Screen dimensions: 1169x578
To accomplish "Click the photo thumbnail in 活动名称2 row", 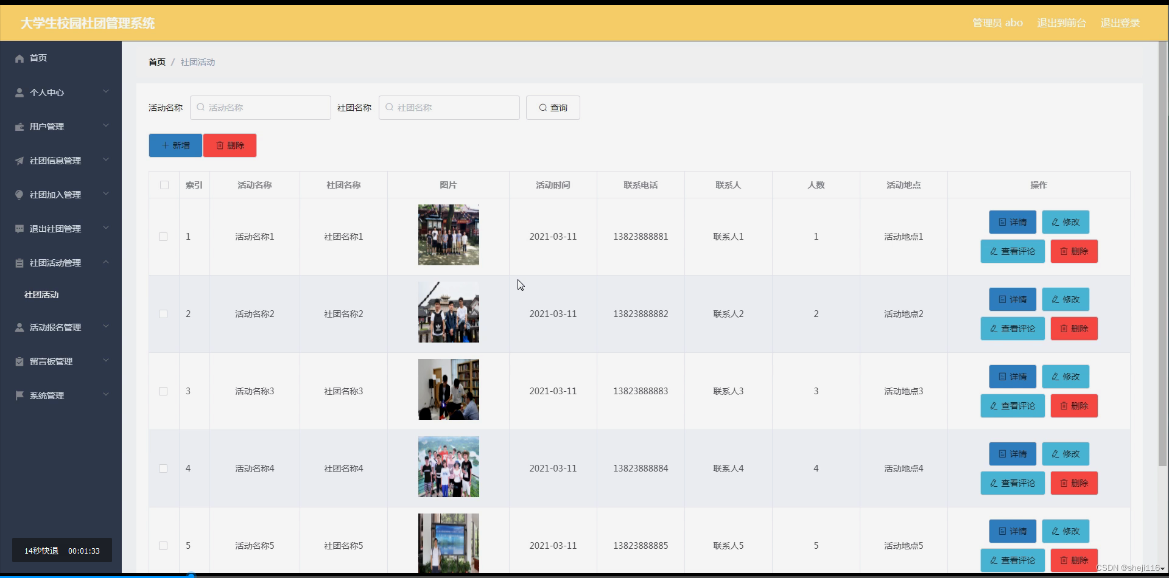I will [x=448, y=312].
